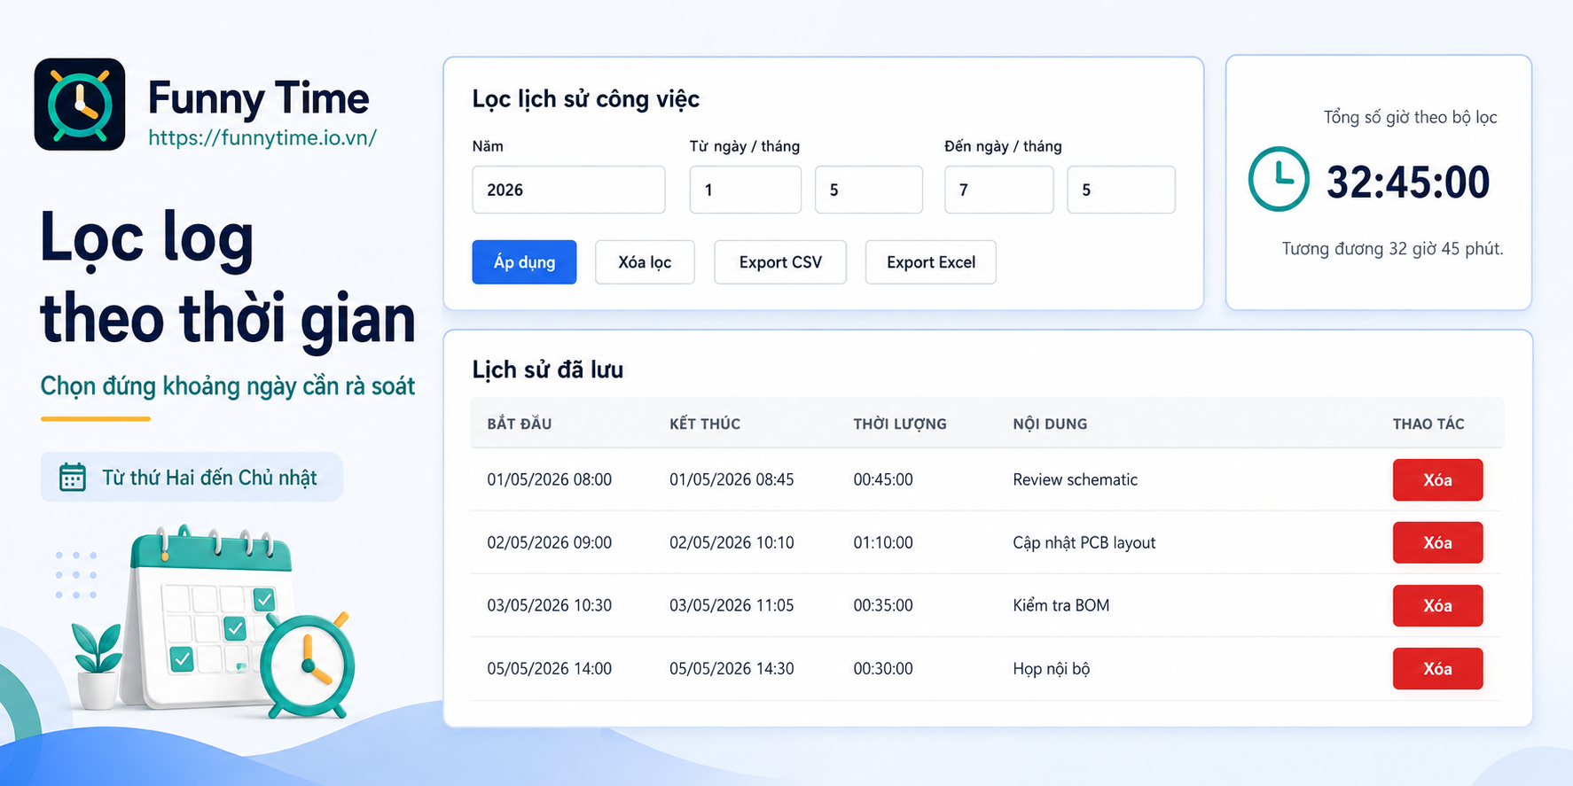This screenshot has height=786, width=1573.
Task: Click the Review schematic content cell
Action: pos(1075,479)
